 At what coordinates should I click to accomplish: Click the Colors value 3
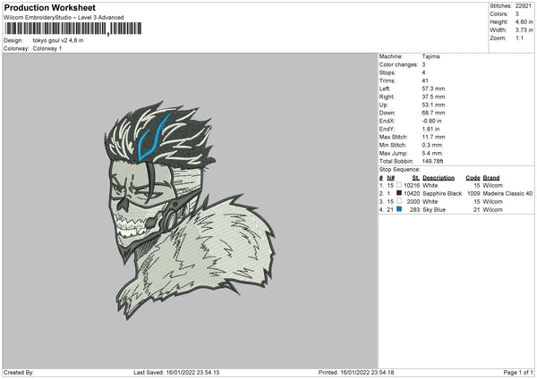tap(516, 14)
